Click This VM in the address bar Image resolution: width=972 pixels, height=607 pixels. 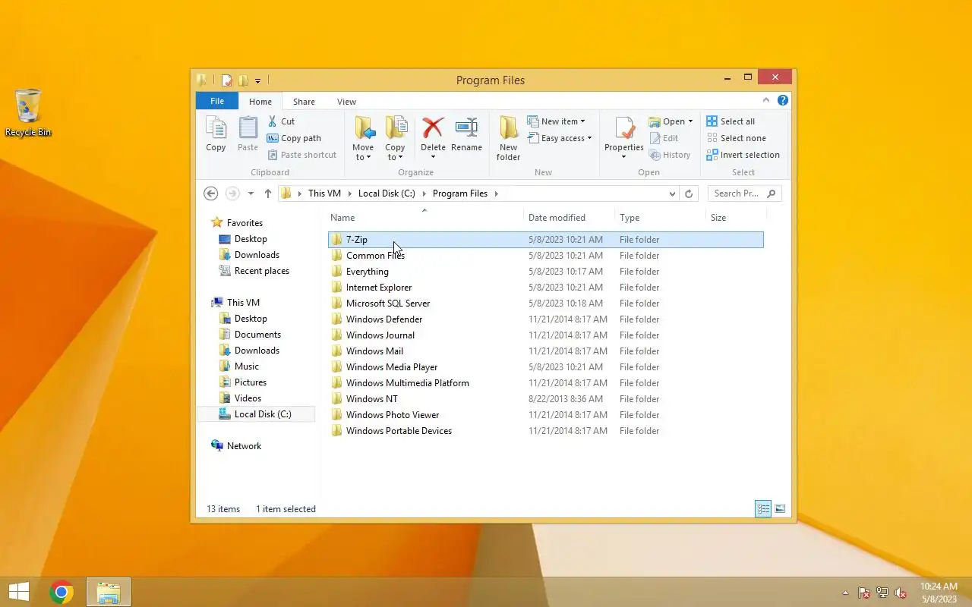pyautogui.click(x=324, y=193)
